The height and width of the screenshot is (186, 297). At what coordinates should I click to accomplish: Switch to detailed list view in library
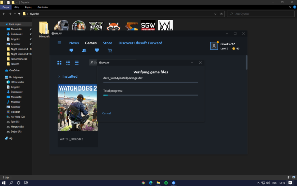click(68, 62)
